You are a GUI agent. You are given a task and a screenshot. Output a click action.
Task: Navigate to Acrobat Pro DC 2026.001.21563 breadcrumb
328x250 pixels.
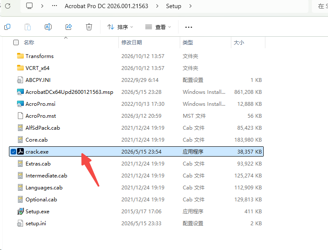click(x=106, y=6)
